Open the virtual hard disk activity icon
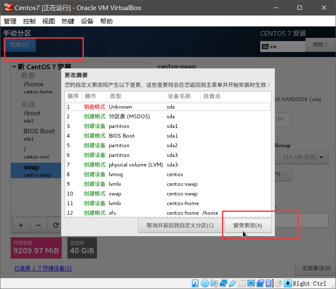The width and height of the screenshot is (336, 289). (195, 283)
